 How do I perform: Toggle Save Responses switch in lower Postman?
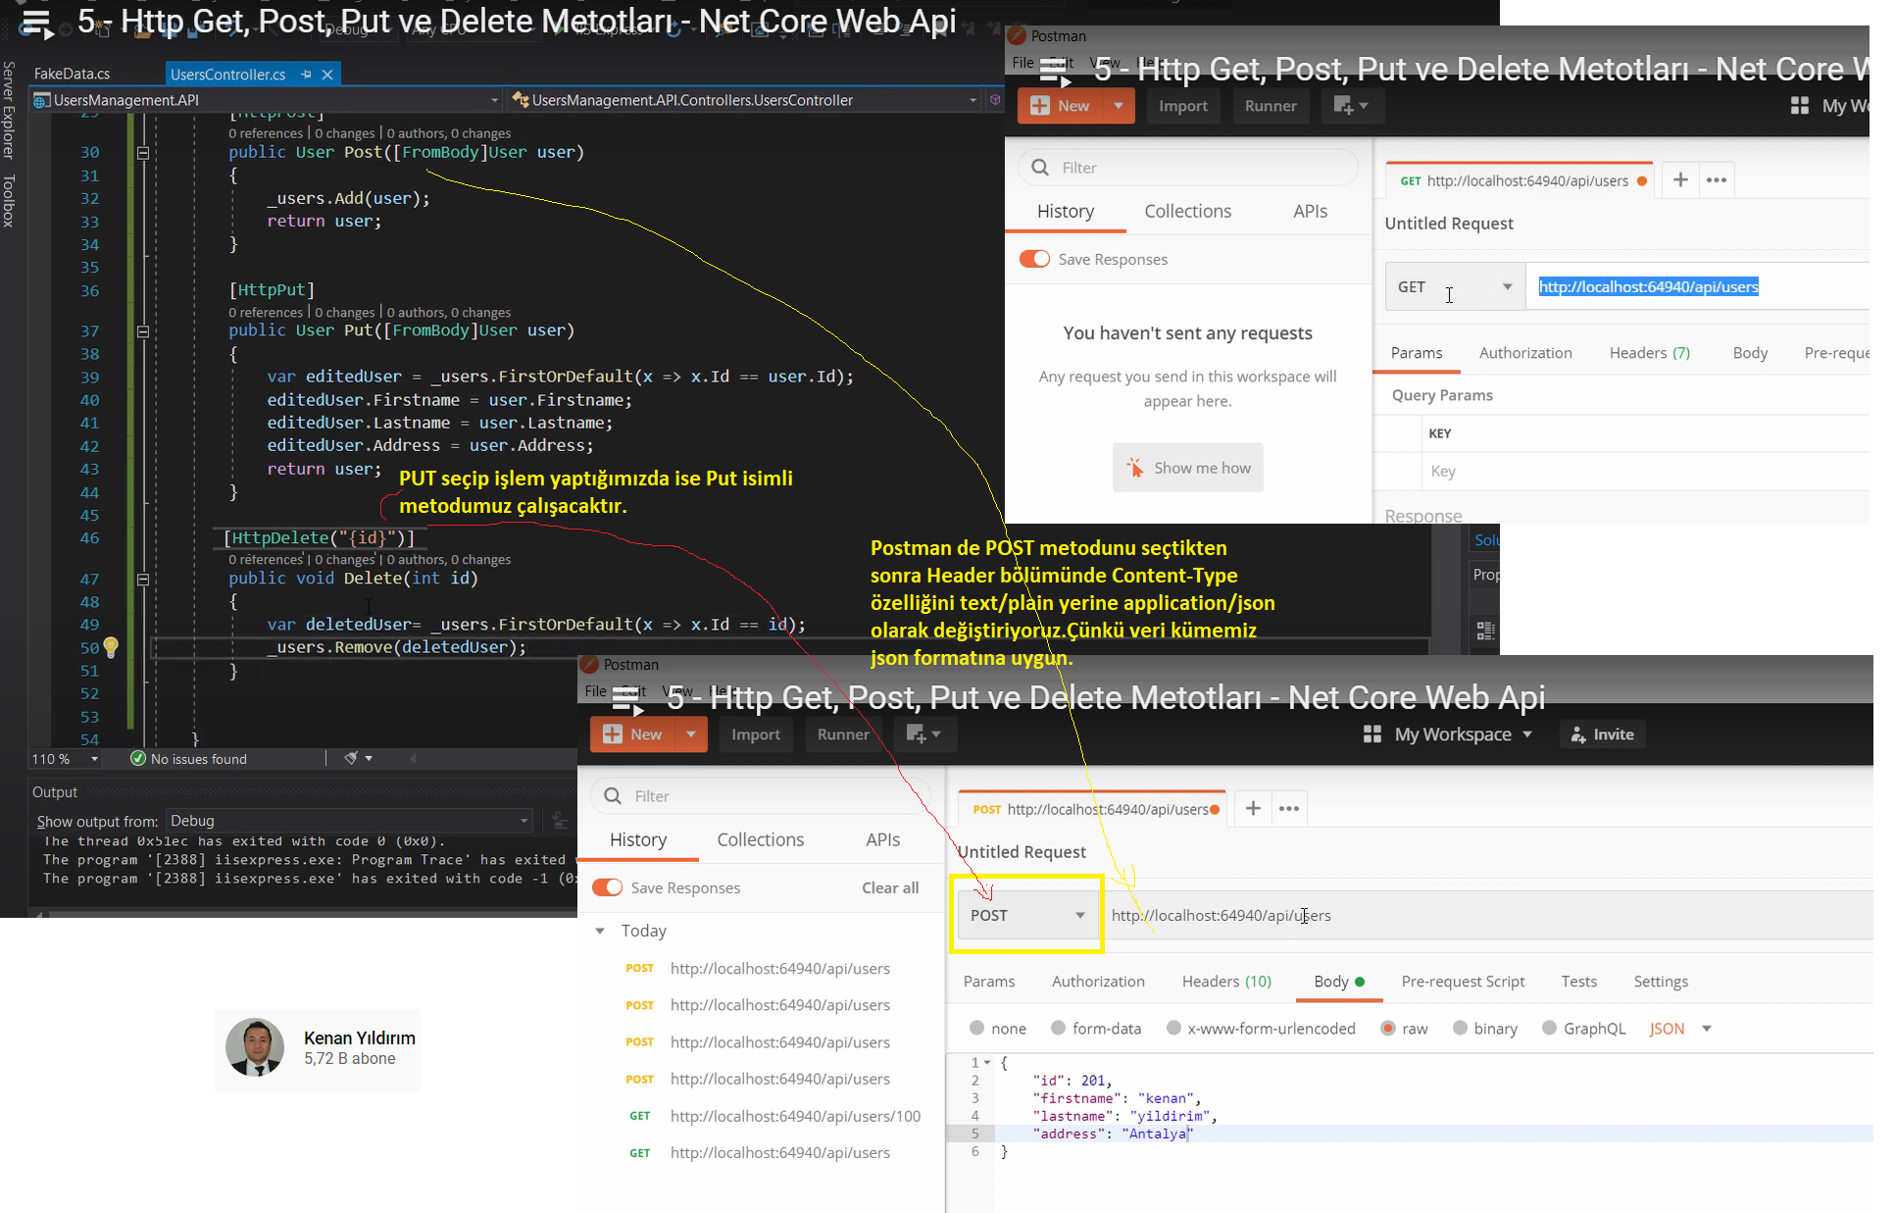[608, 887]
